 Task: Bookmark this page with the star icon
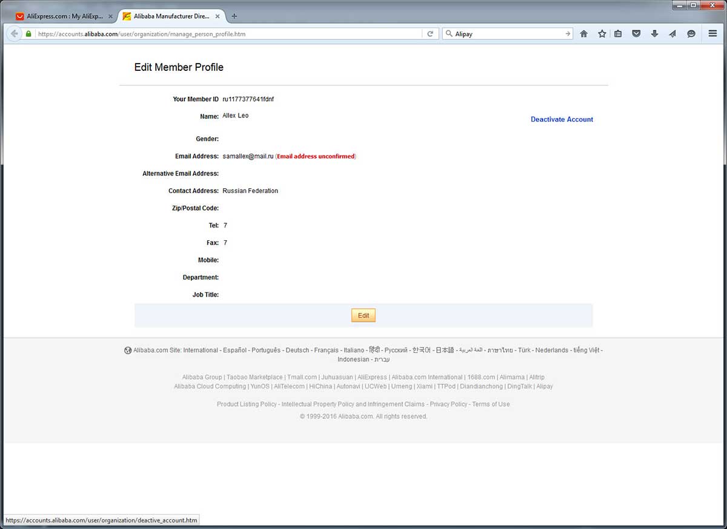click(602, 34)
